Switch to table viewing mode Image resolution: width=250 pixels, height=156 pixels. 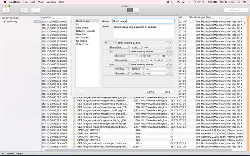tap(130, 10)
